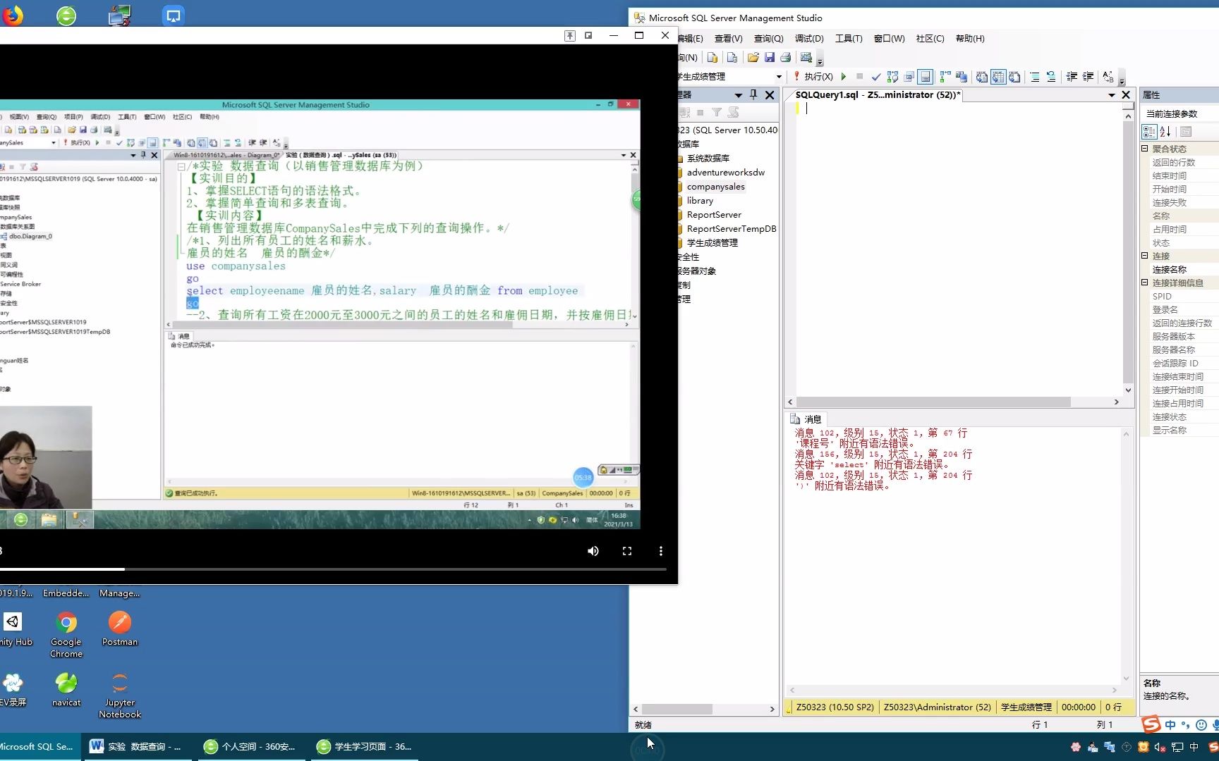
Task: Open 帮助(H) menu
Action: click(970, 39)
